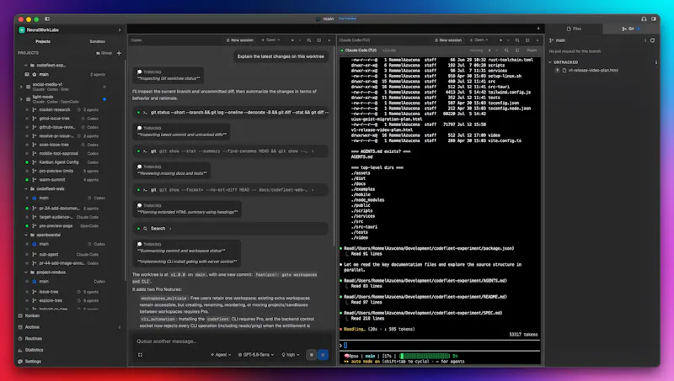The width and height of the screenshot is (674, 381).
Task: Expand the social-media-v1 group
Action: coord(21,87)
